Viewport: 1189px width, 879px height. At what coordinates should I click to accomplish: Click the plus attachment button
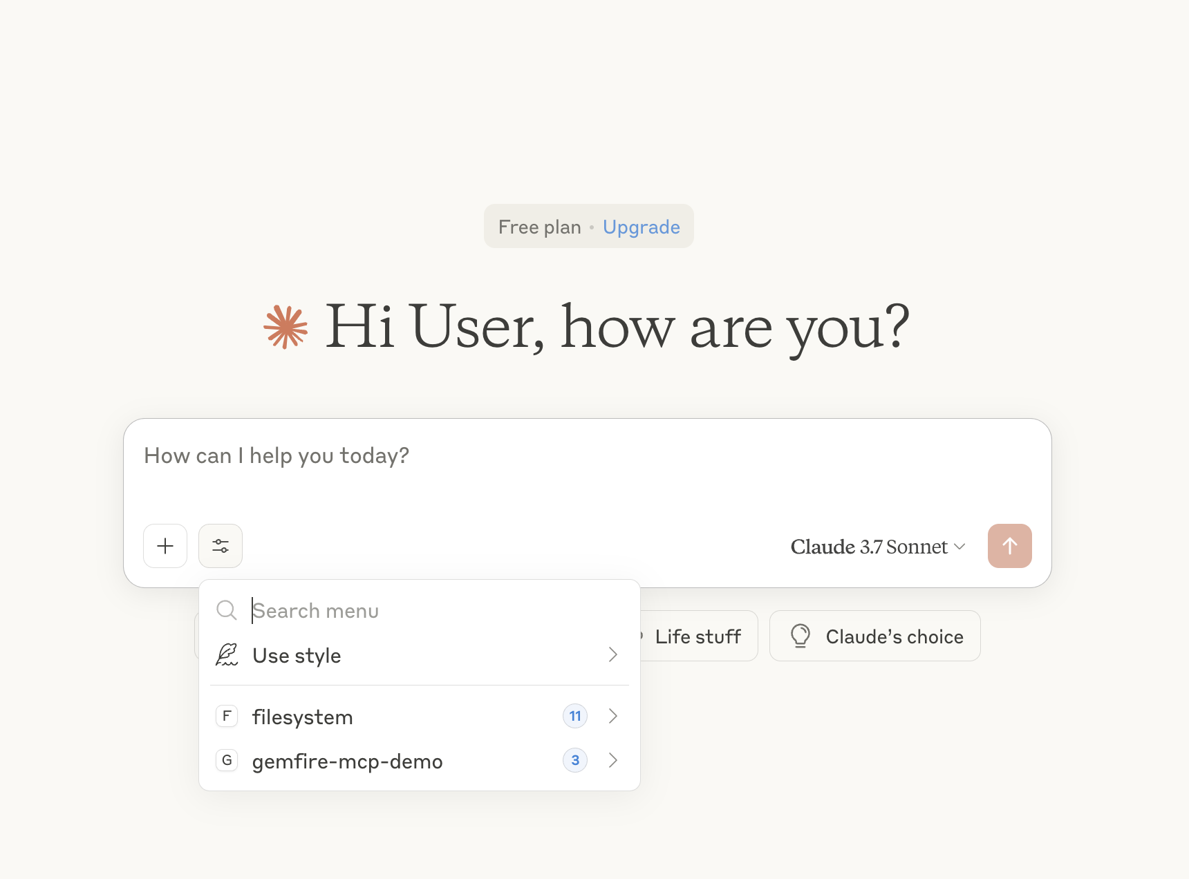coord(165,546)
